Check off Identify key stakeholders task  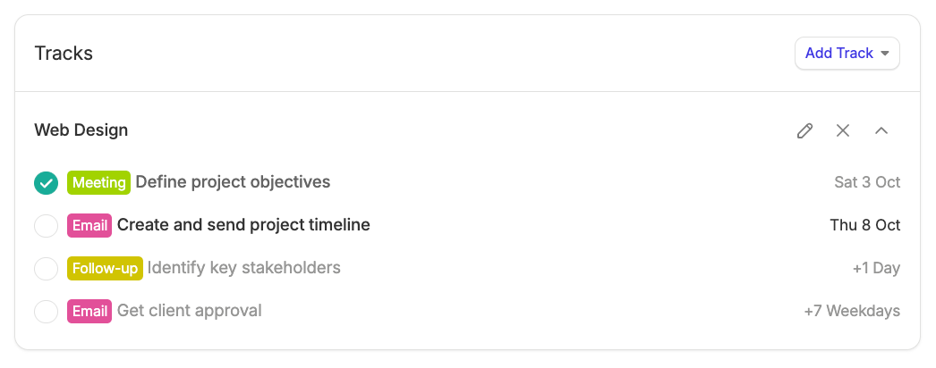[x=46, y=269]
